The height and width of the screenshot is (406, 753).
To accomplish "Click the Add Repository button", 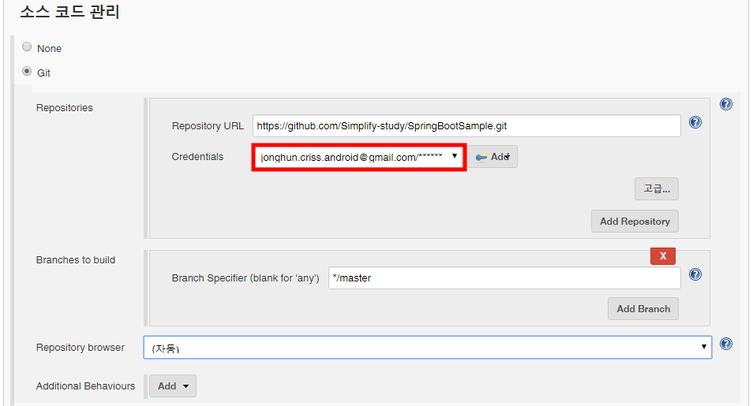I will pos(635,222).
